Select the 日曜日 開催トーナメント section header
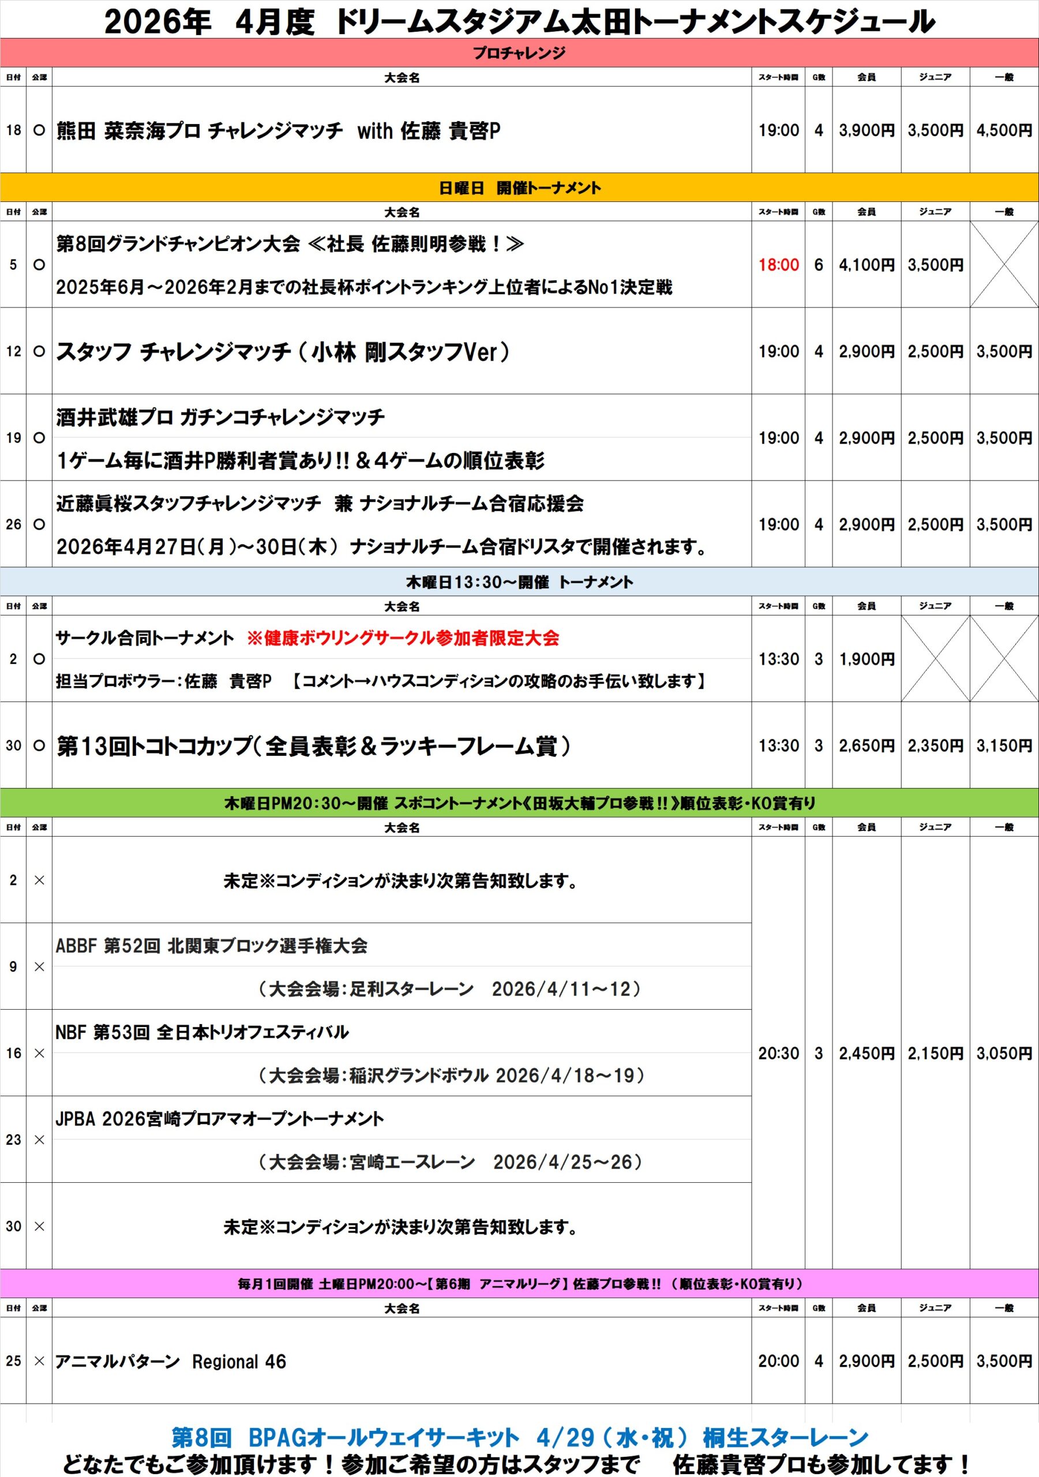This screenshot has width=1039, height=1477. point(519,188)
